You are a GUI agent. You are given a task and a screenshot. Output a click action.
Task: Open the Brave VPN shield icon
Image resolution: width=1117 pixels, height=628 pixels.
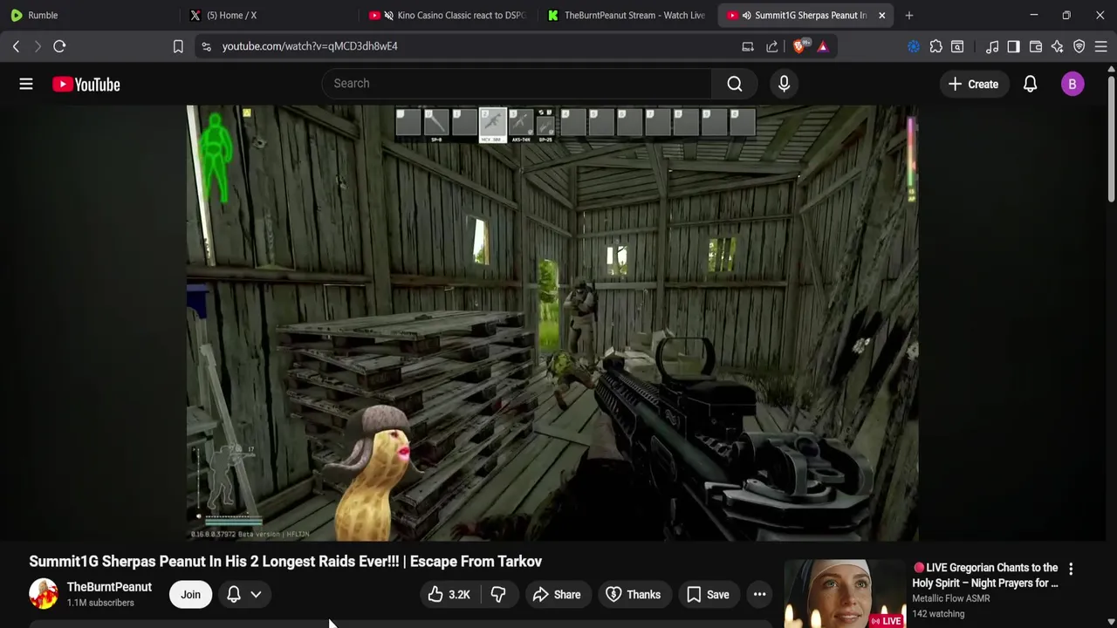click(1079, 46)
